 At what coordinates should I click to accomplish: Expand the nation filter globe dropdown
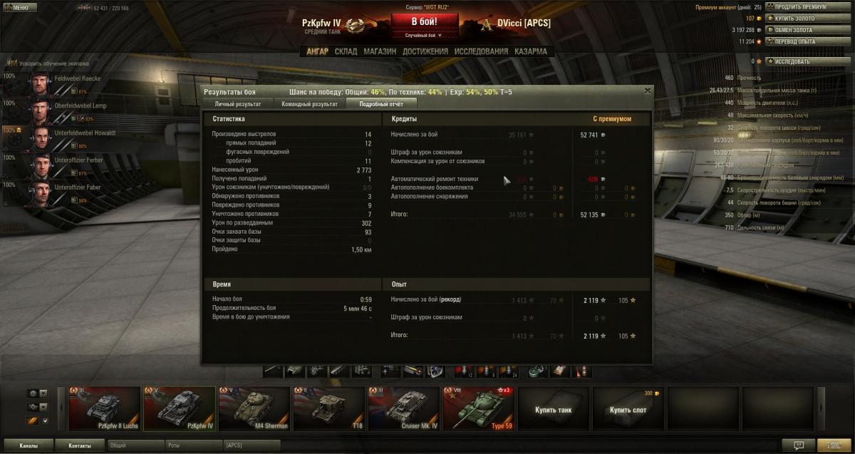37,393
